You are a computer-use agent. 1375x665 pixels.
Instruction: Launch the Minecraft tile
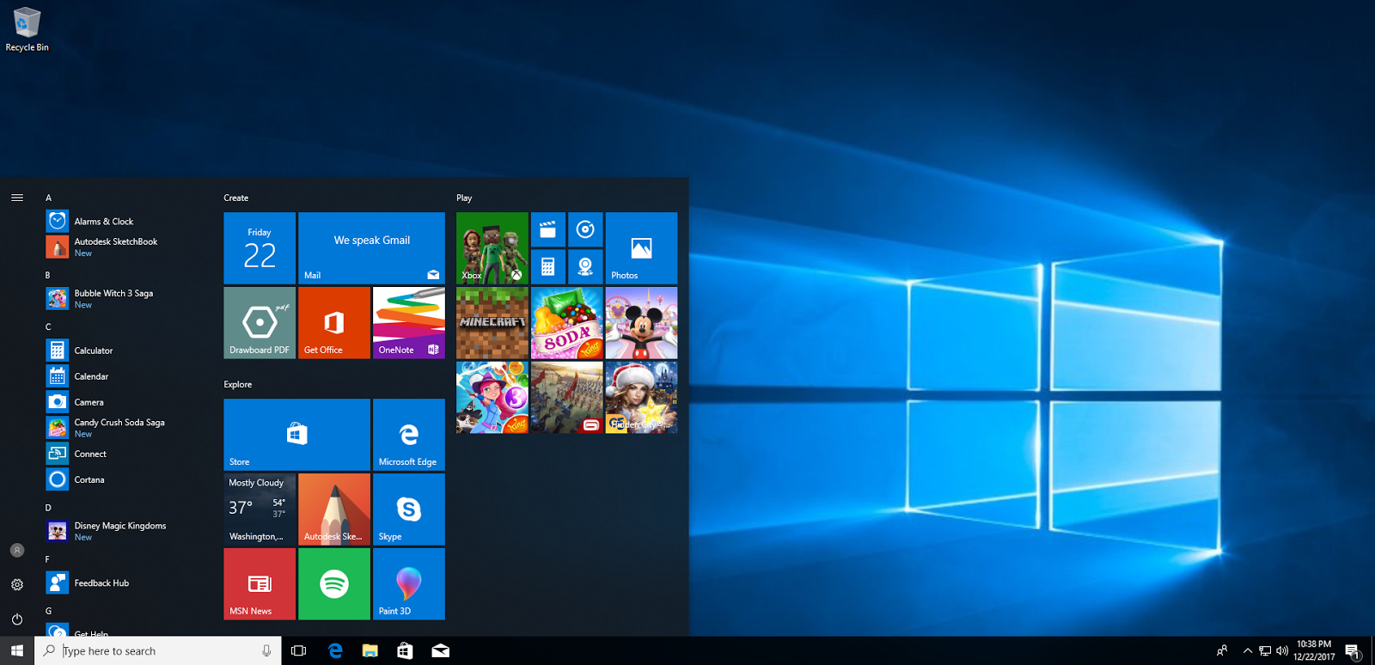tap(492, 323)
